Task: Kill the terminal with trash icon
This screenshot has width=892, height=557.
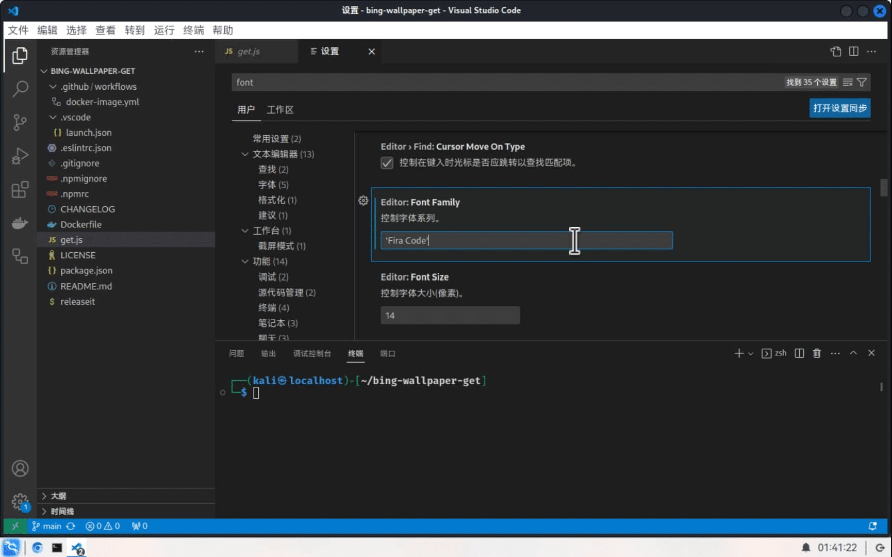Action: (817, 353)
